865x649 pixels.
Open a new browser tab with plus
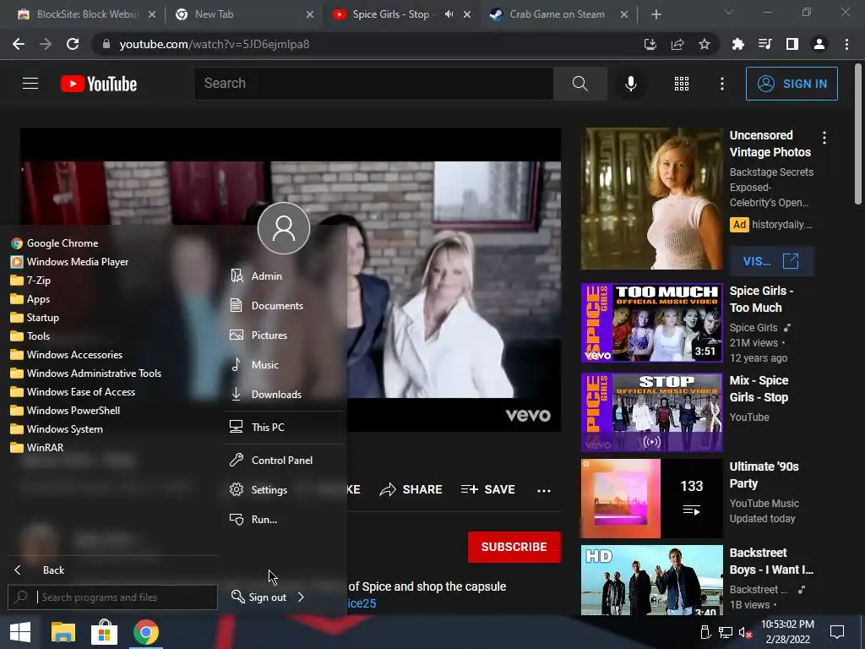coord(656,14)
